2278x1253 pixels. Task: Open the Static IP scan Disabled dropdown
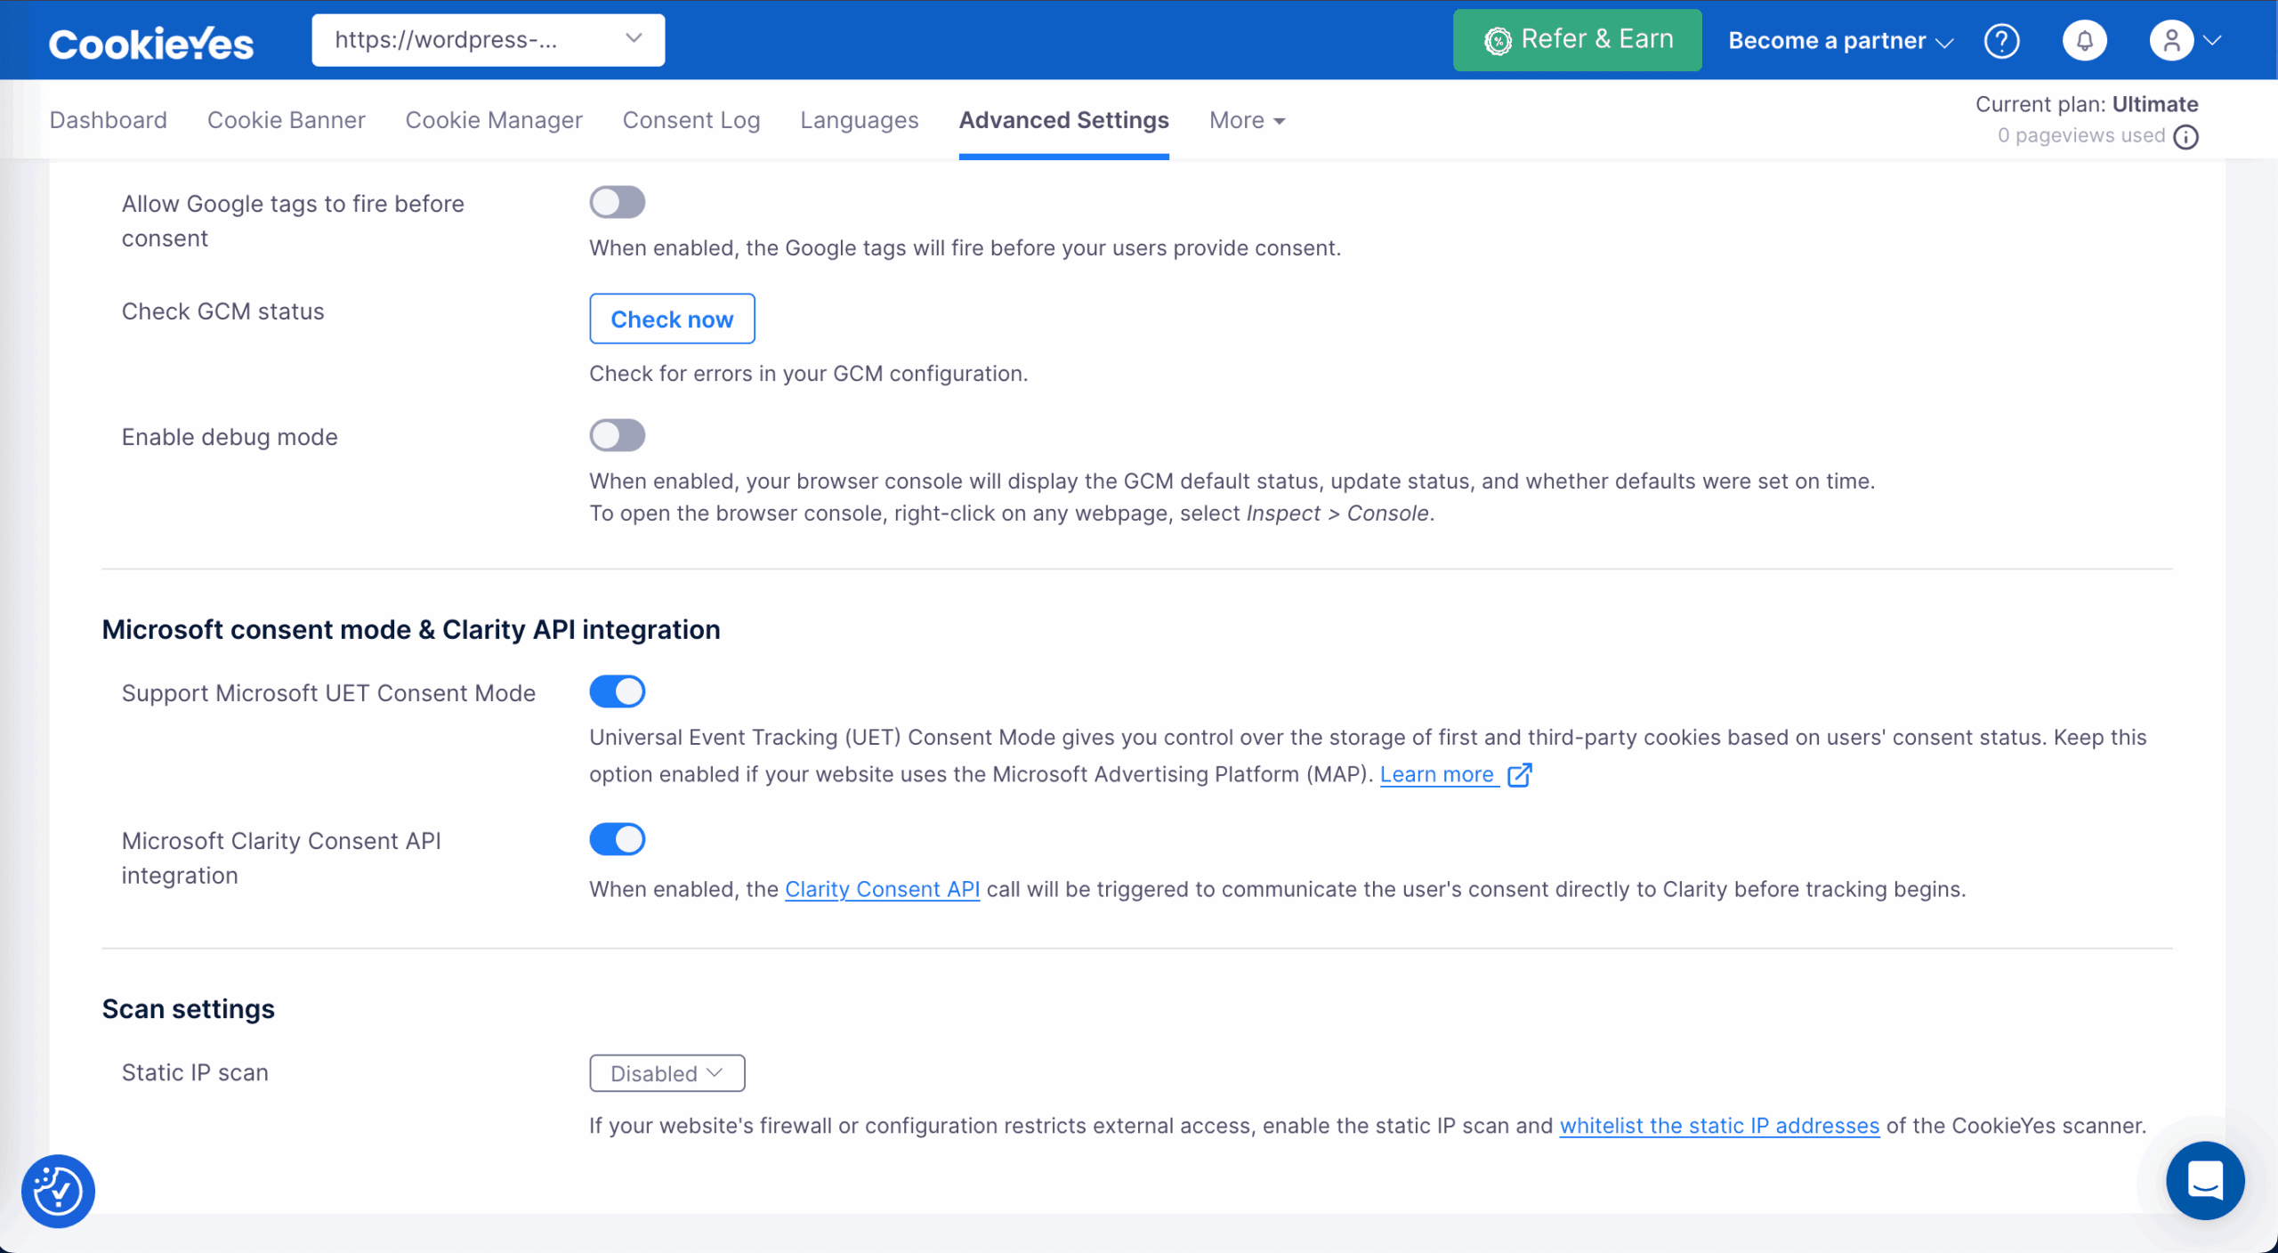666,1073
